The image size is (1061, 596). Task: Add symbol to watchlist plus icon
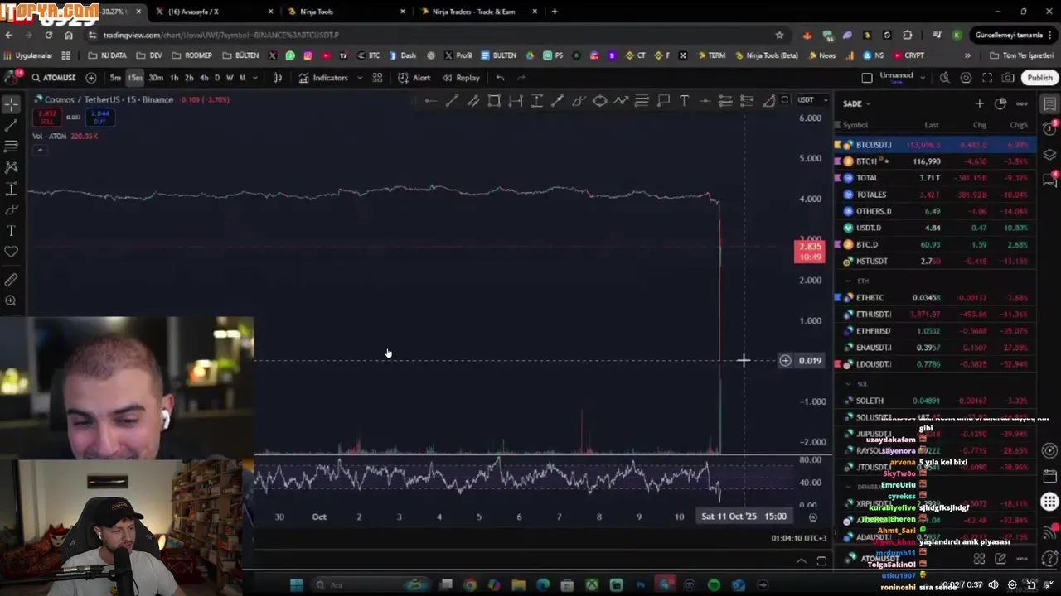[979, 103]
